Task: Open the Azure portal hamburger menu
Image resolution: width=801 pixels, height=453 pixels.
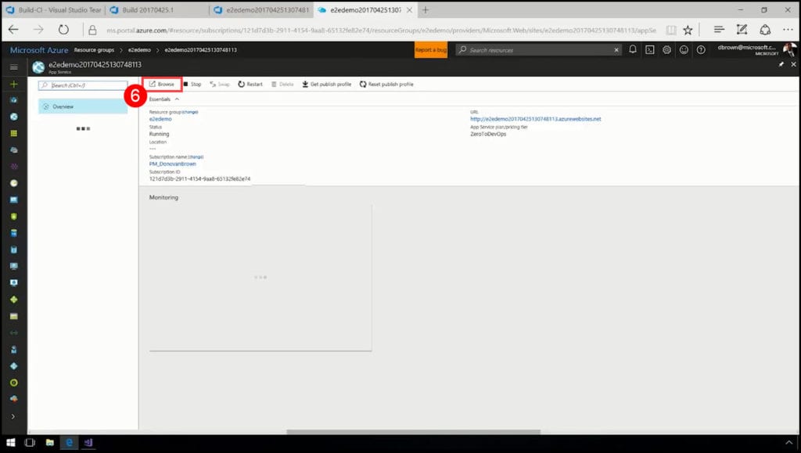Action: pos(14,67)
